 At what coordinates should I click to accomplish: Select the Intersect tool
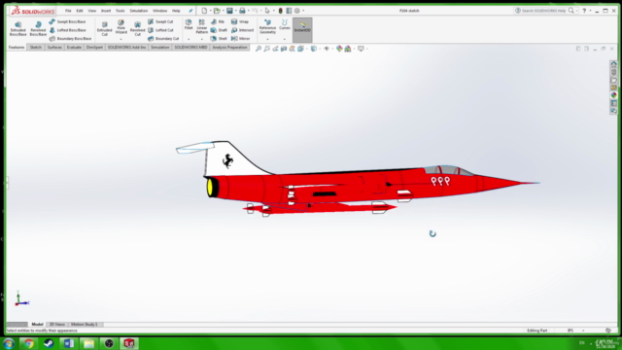click(x=242, y=30)
